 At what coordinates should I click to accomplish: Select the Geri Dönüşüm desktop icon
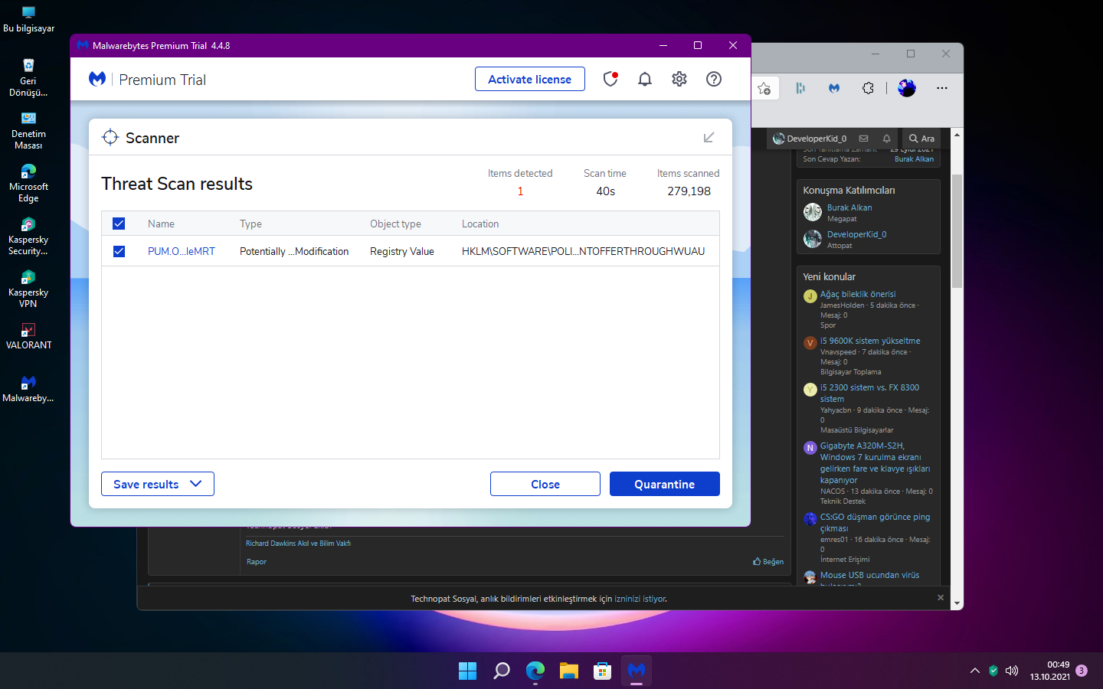[28, 77]
